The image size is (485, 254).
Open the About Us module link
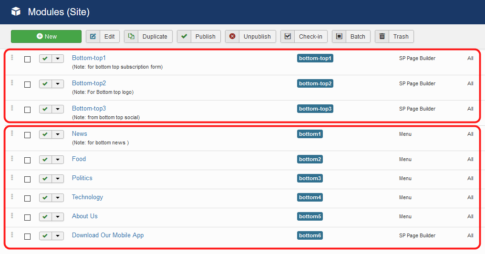click(84, 216)
